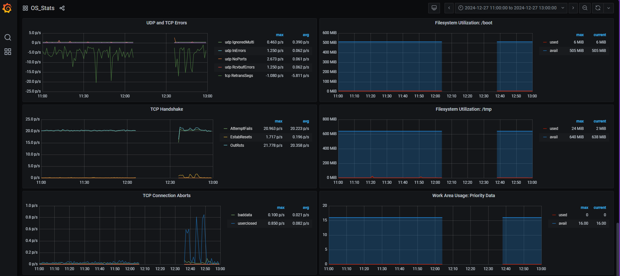Click tcp RetransSegs max value -1.080 p/s
Screen dimensions: 620x276
tap(275, 76)
